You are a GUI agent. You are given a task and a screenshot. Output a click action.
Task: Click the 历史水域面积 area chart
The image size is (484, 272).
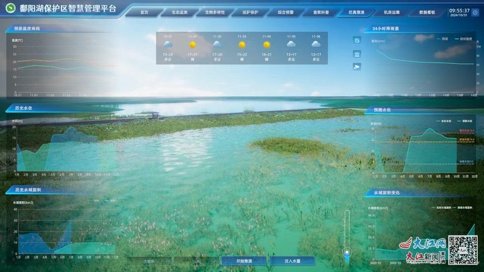coord(66,231)
